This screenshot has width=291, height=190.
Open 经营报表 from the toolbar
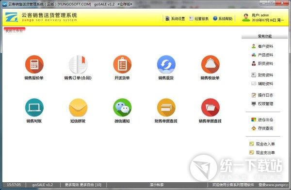click(199, 18)
